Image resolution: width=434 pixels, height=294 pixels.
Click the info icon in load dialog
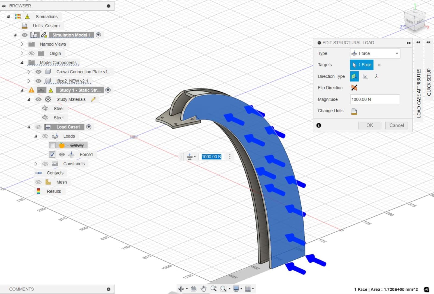tap(319, 125)
